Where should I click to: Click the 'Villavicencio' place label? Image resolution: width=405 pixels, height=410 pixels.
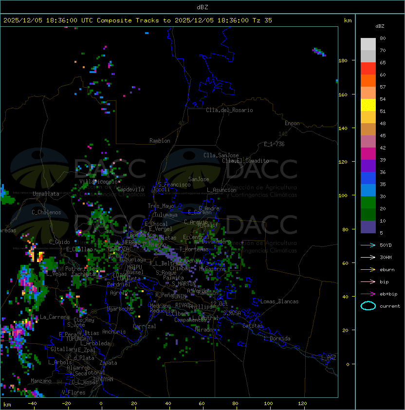(x=98, y=182)
